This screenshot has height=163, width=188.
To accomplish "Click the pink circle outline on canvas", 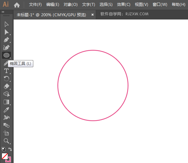I will [x=93, y=50].
